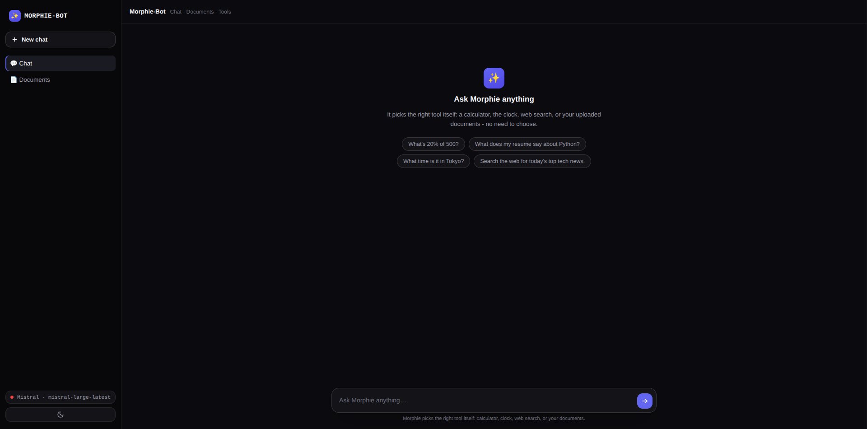Open the Chat section in sidebar
The width and height of the screenshot is (867, 429).
tap(61, 63)
